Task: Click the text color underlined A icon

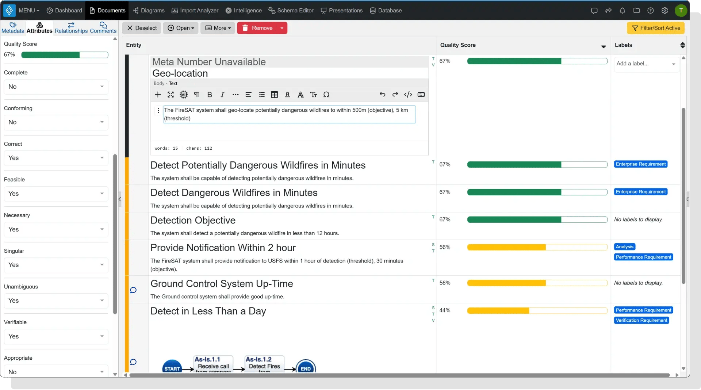Action: pos(287,95)
